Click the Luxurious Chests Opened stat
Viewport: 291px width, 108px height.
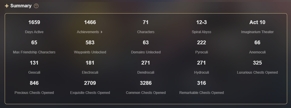tap(257, 67)
